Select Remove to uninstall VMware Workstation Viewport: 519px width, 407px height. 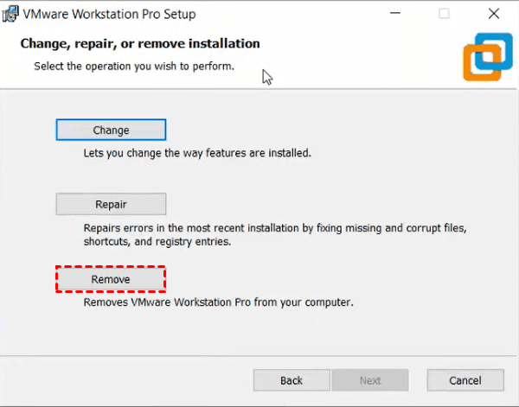click(111, 280)
